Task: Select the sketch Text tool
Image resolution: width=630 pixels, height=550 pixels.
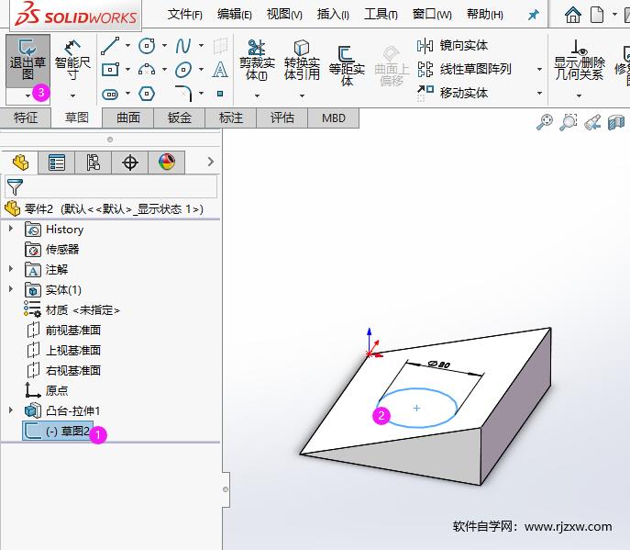Action: pos(220,70)
